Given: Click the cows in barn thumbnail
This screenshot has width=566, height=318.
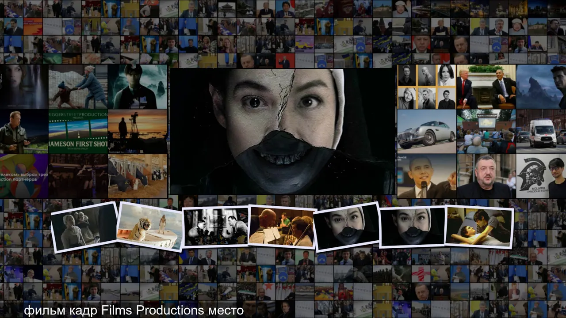Looking at the screenshot, I should (x=138, y=176).
